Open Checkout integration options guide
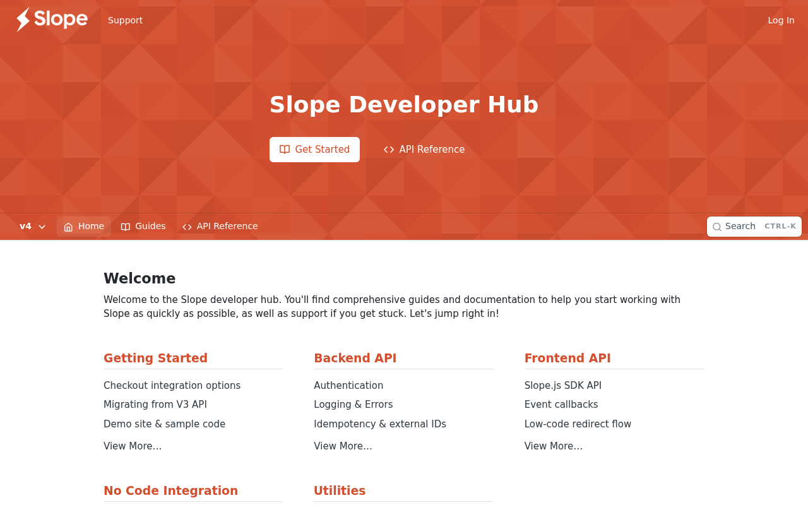Viewport: 808px width, 505px height. [172, 386]
